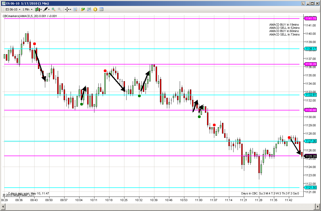Click the zoom in magnifier icon

point(53,9)
